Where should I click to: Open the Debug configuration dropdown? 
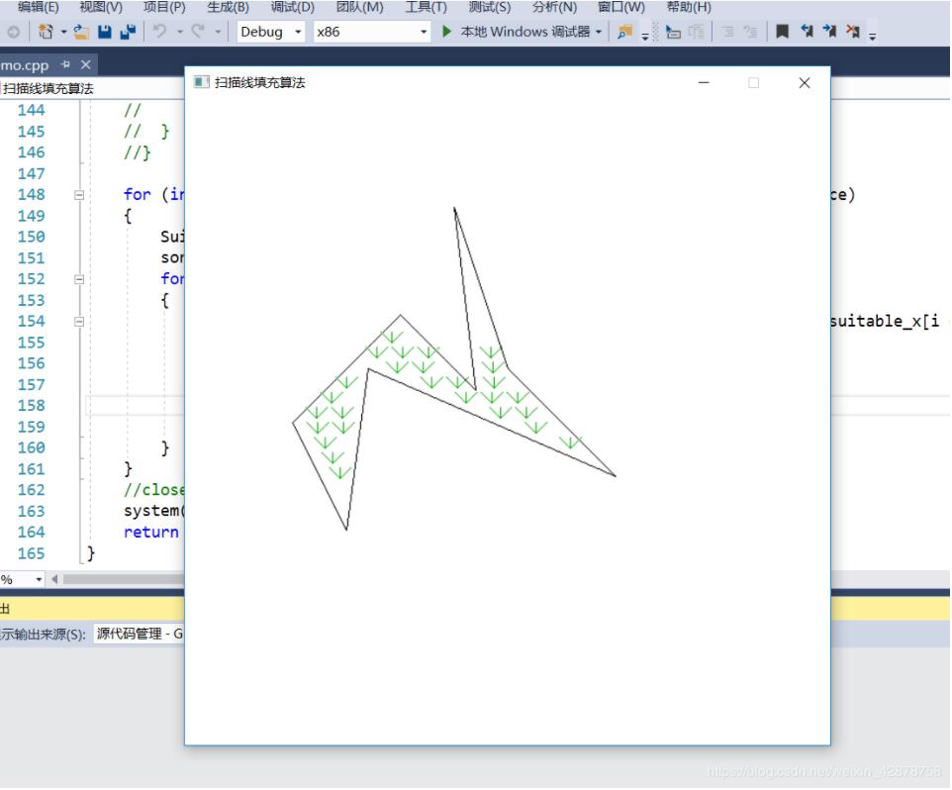click(x=271, y=32)
